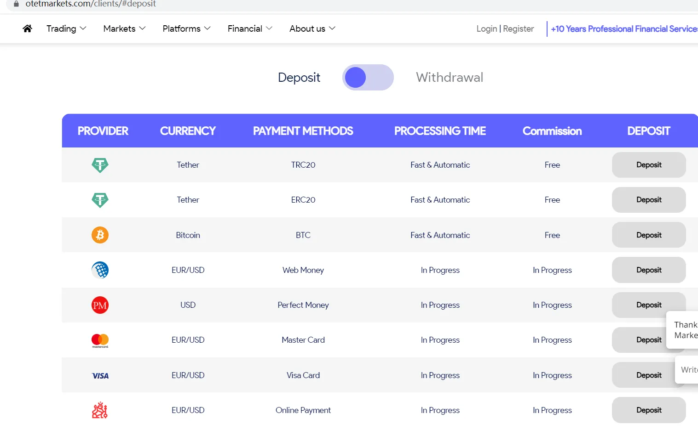Select the Withdrawal label beside the switch
Image resolution: width=698 pixels, height=430 pixels.
tap(450, 77)
